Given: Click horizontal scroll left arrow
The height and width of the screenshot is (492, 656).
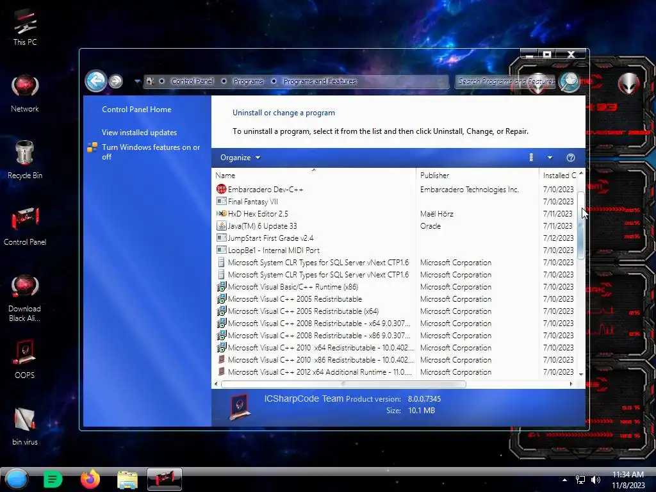Looking at the screenshot, I should 216,384.
